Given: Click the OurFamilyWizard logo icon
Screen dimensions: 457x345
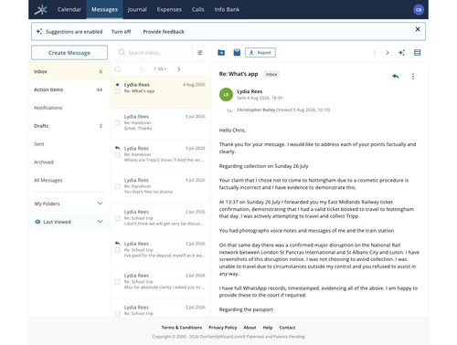Looking at the screenshot, I should tap(41, 9).
